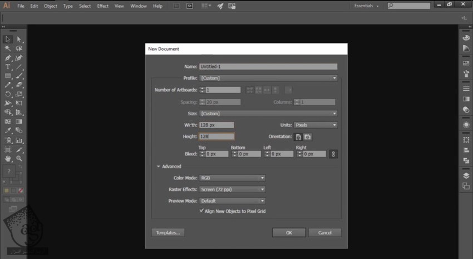Select the Free Transform tool
Image resolution: width=473 pixels, height=259 pixels.
pyautogui.click(x=19, y=103)
